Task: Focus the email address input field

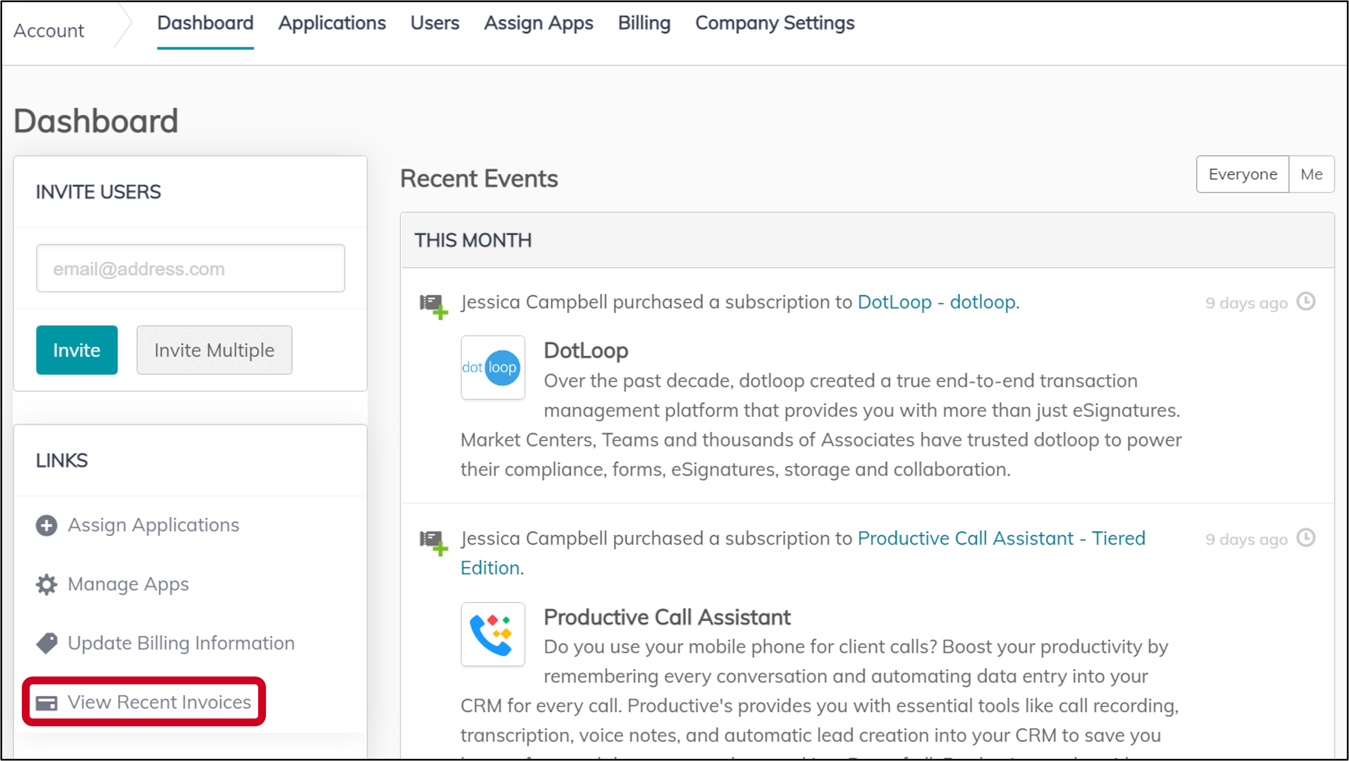Action: tap(190, 268)
